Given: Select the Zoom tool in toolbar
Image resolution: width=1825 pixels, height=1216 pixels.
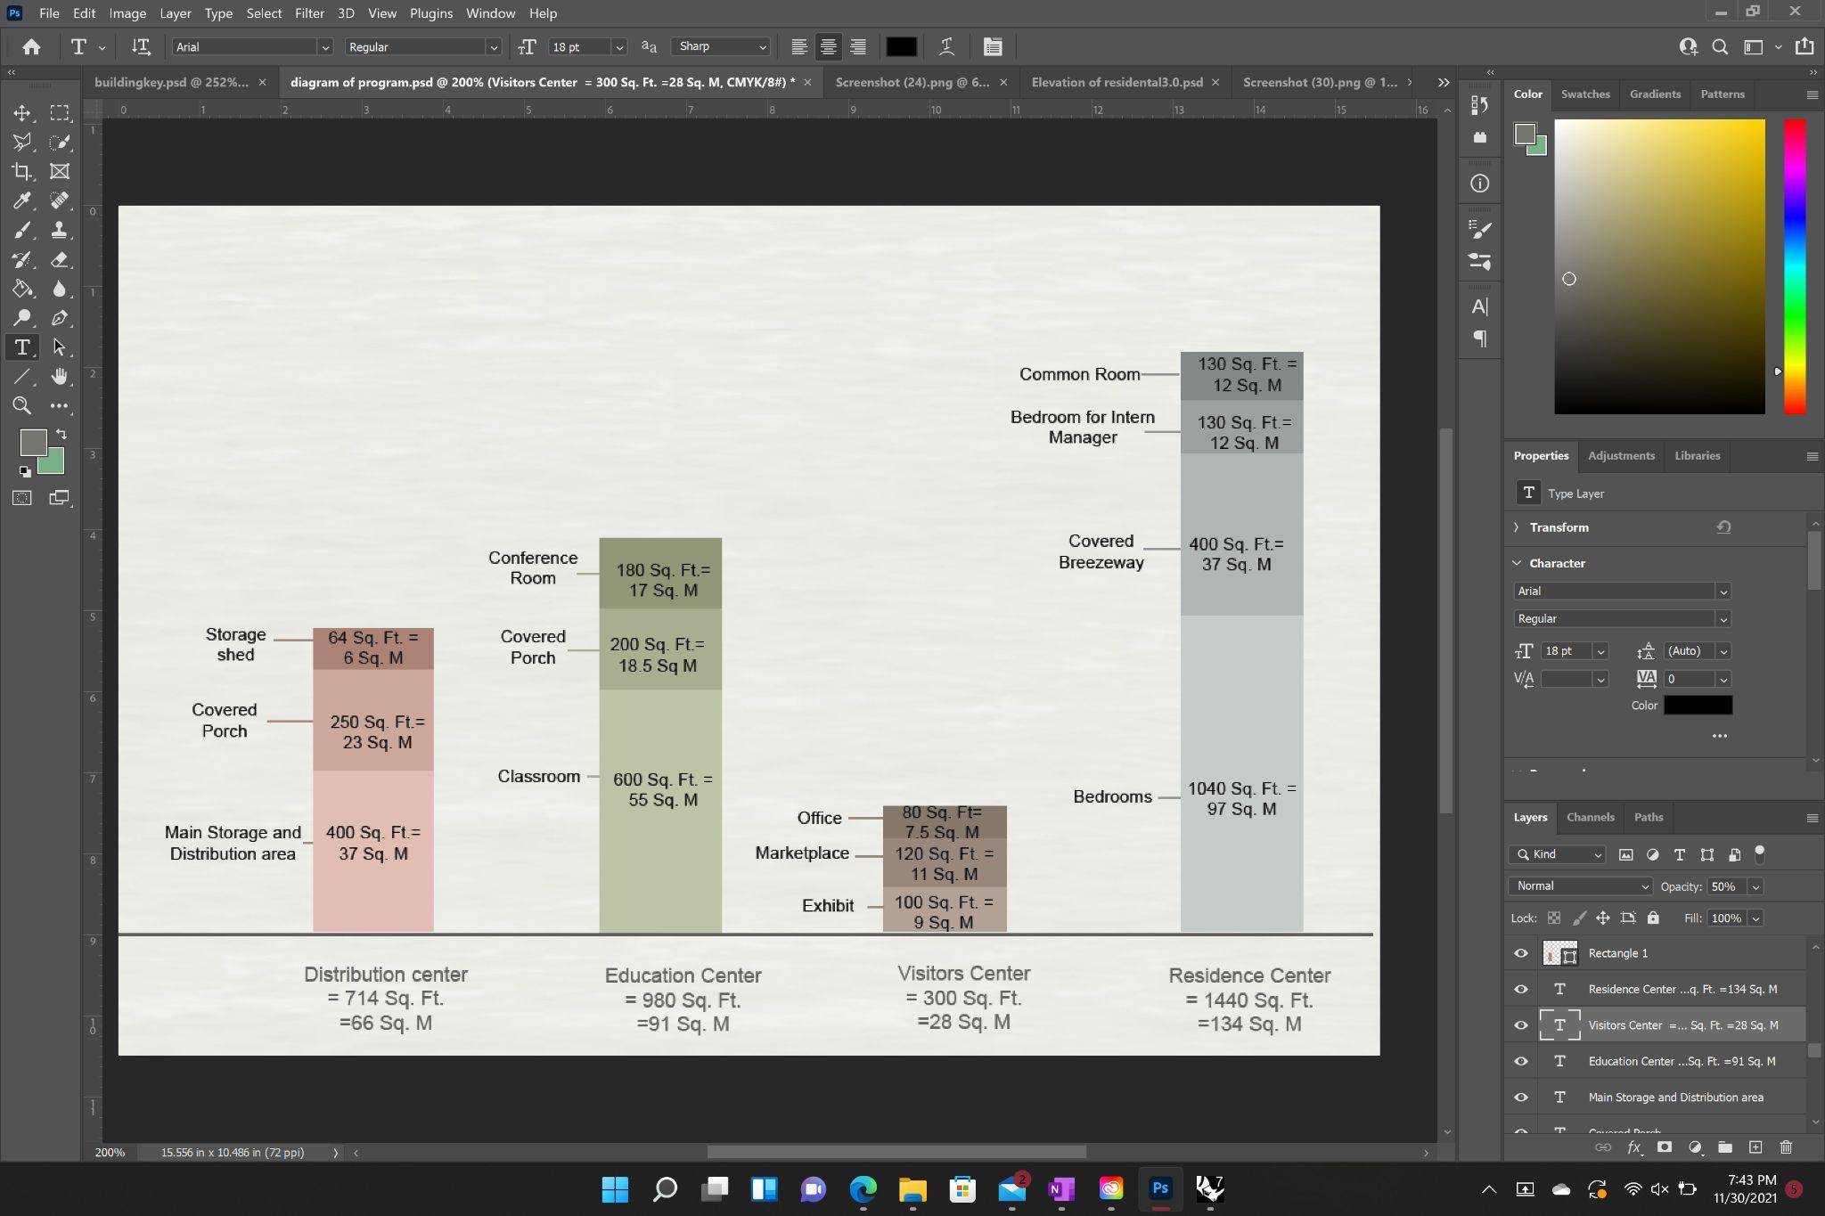Looking at the screenshot, I should (22, 405).
